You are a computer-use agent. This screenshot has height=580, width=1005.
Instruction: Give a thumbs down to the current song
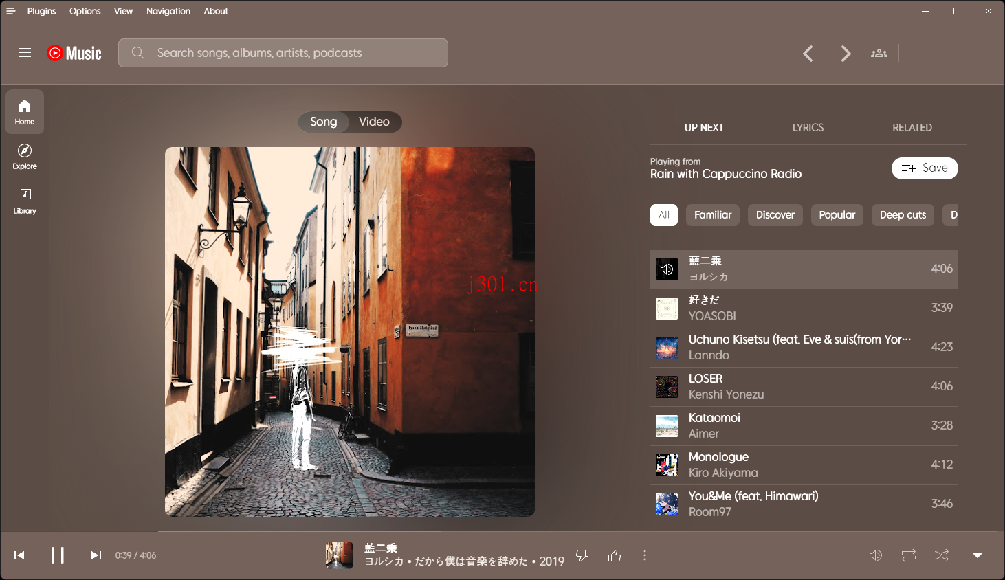click(582, 555)
